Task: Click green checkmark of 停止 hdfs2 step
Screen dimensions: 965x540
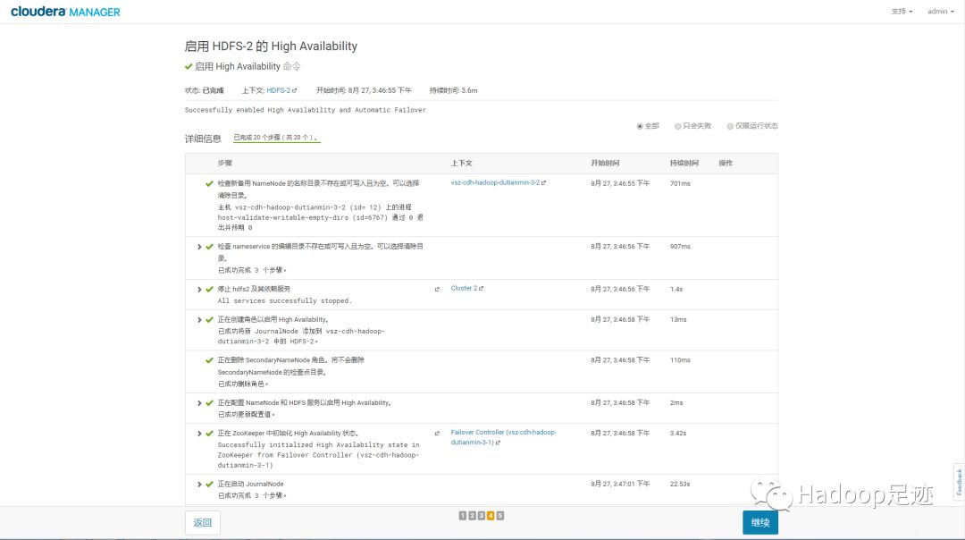Action: pos(209,290)
